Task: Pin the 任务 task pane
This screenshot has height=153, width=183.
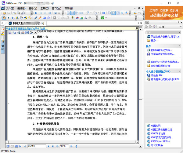Action: pyautogui.click(x=178, y=22)
